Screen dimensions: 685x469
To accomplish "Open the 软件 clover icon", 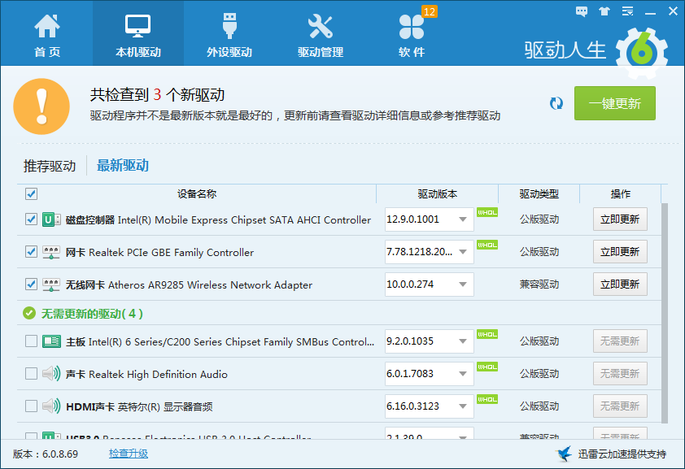I will 412,28.
